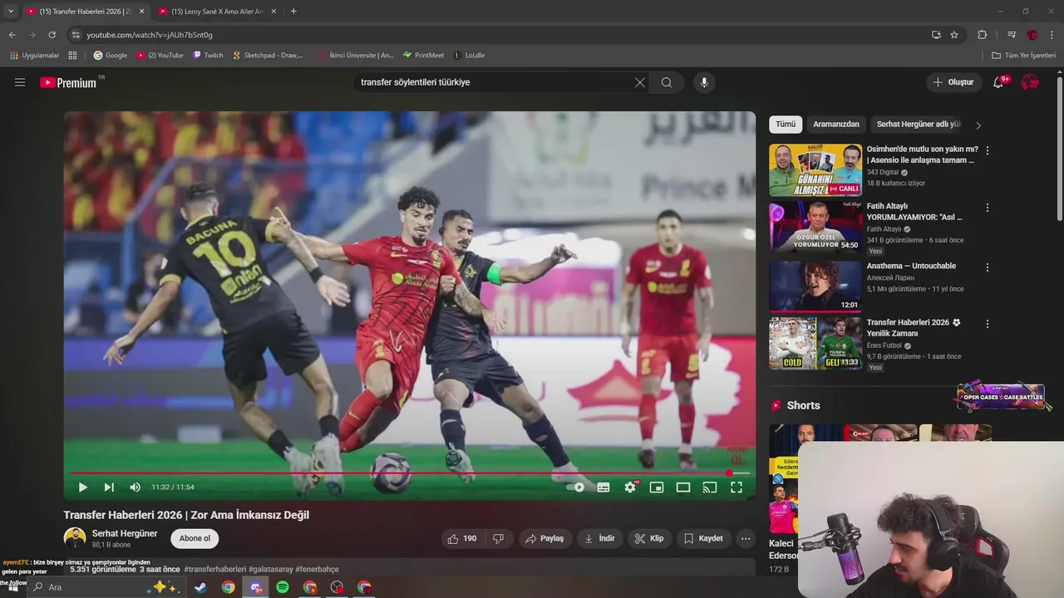Submit search with magnifier icon
This screenshot has width=1064, height=598.
(667, 82)
